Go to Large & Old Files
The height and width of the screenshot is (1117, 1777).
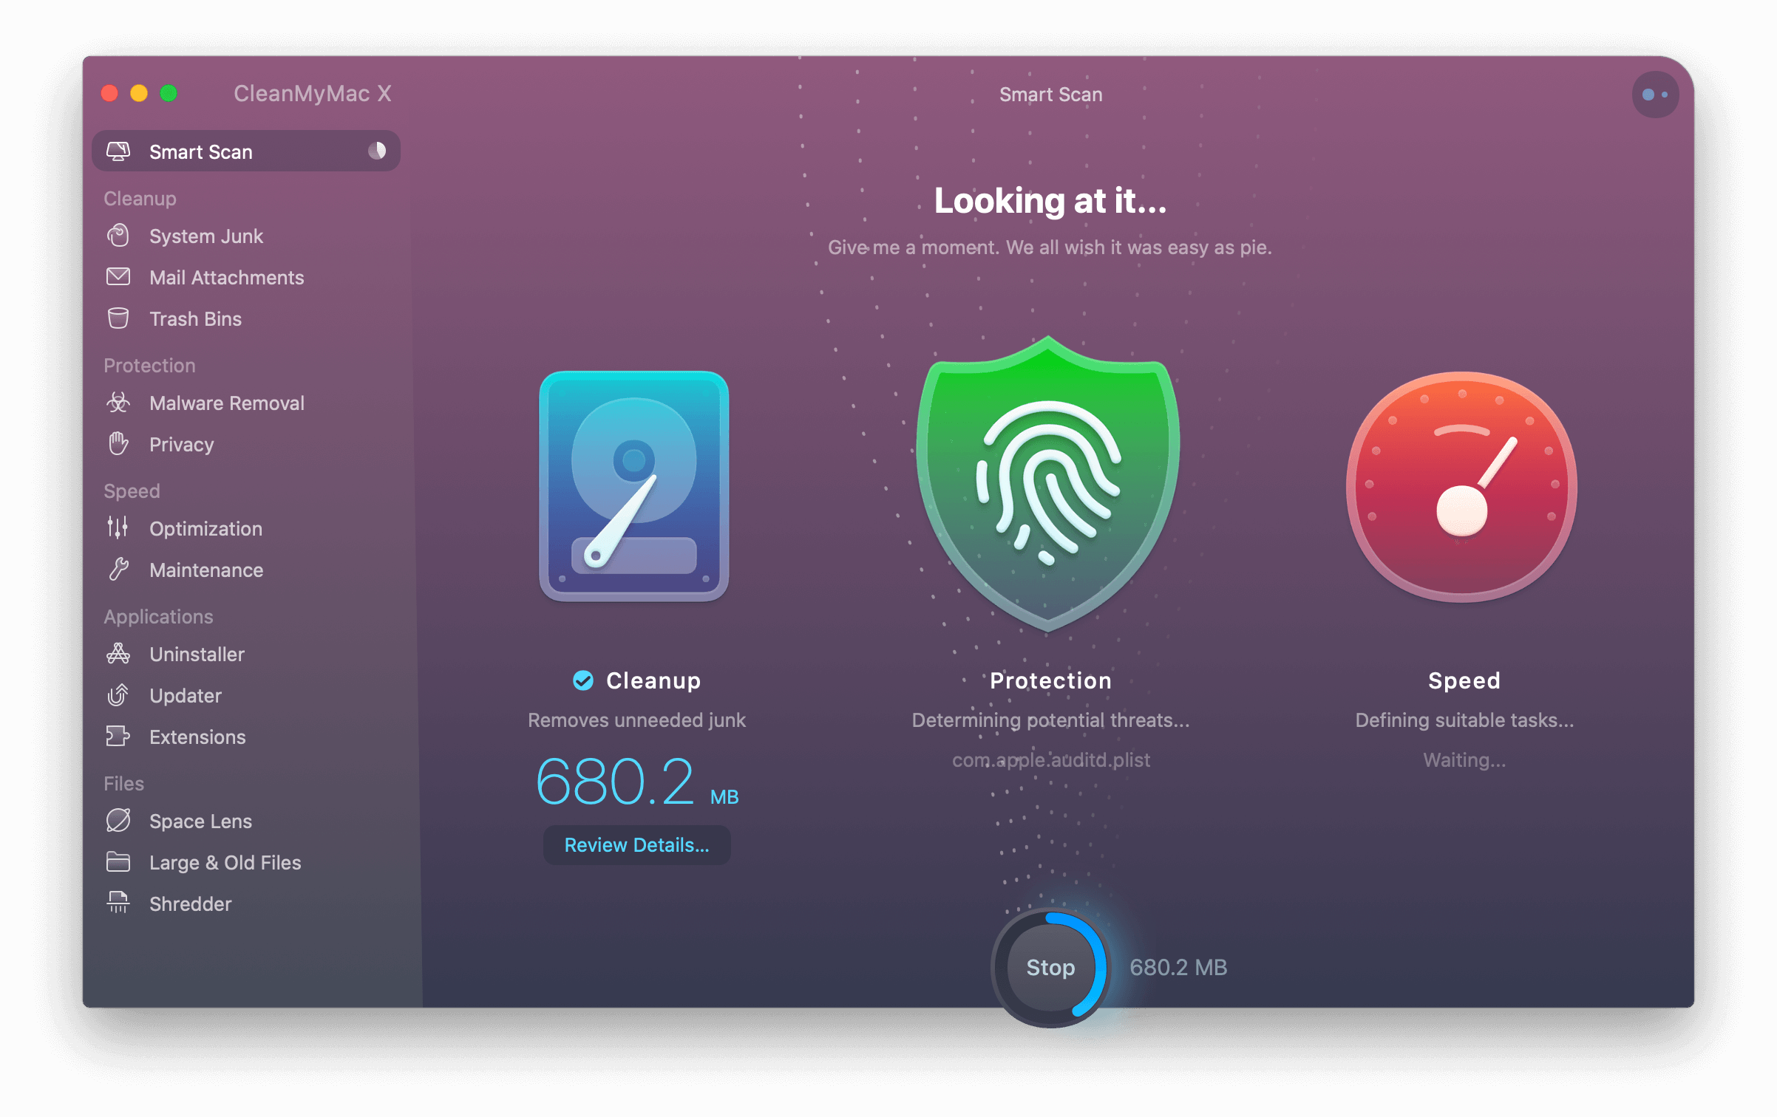(x=225, y=862)
